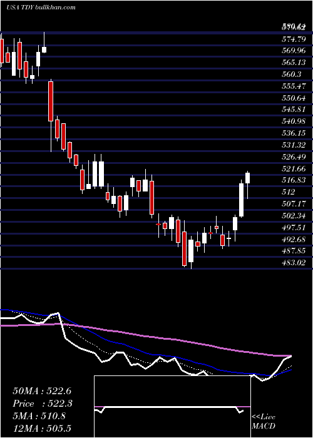Click the large red gap-down candle near 555
Image resolution: width=313 pixels, height=438 pixels.
[x=51, y=115]
